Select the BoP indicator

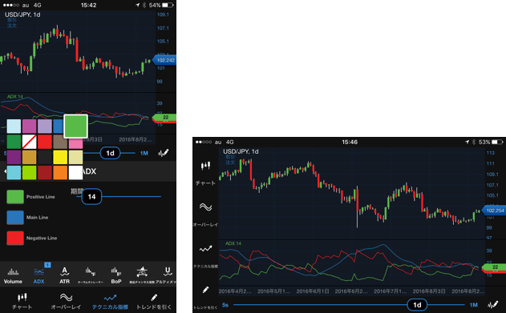(116, 275)
